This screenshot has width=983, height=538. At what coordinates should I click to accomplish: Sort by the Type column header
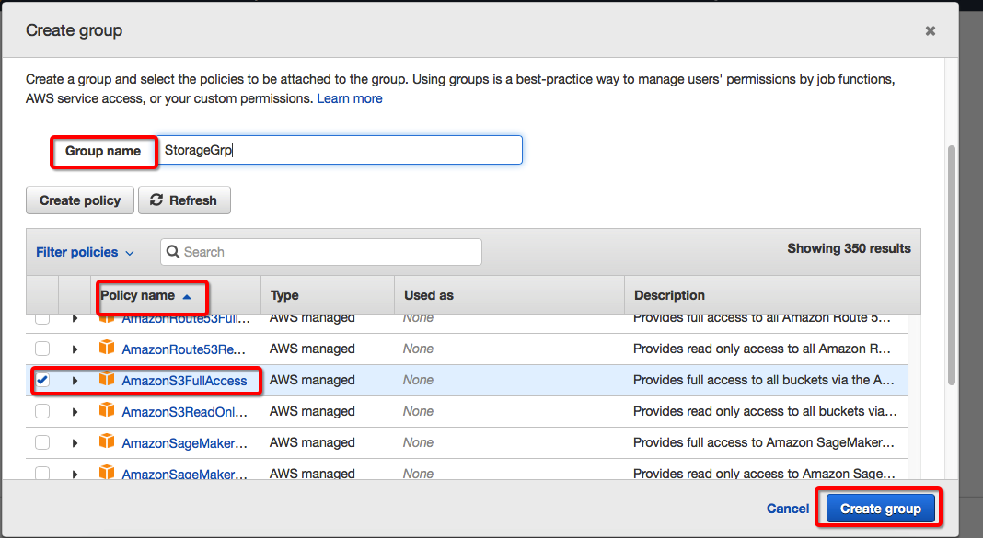tap(284, 295)
